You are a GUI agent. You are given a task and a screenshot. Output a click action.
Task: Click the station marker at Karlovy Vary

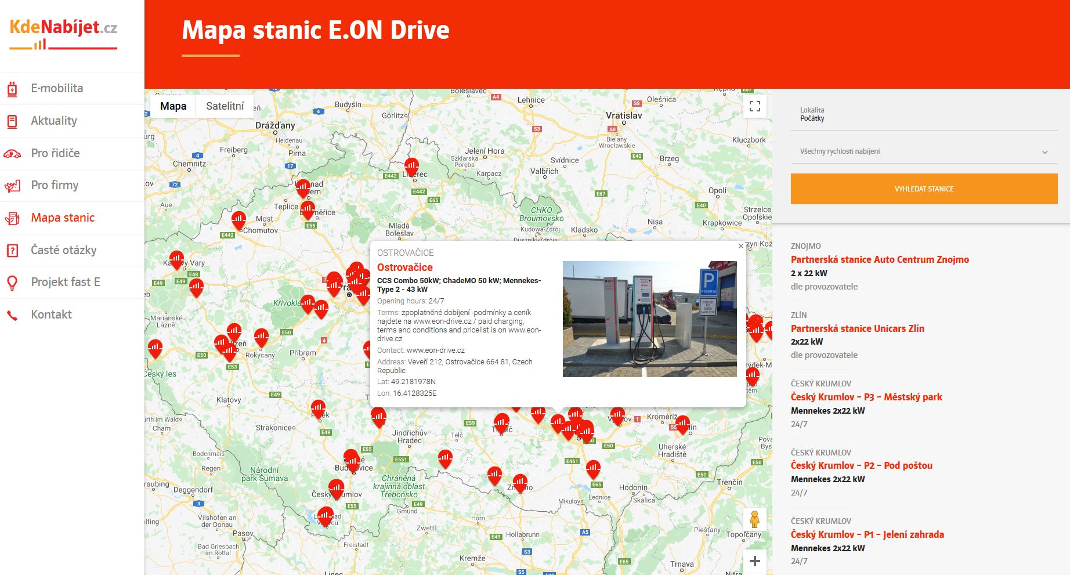click(176, 260)
